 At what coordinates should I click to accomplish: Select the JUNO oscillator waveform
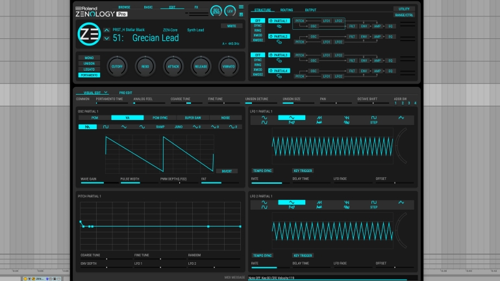(x=179, y=127)
